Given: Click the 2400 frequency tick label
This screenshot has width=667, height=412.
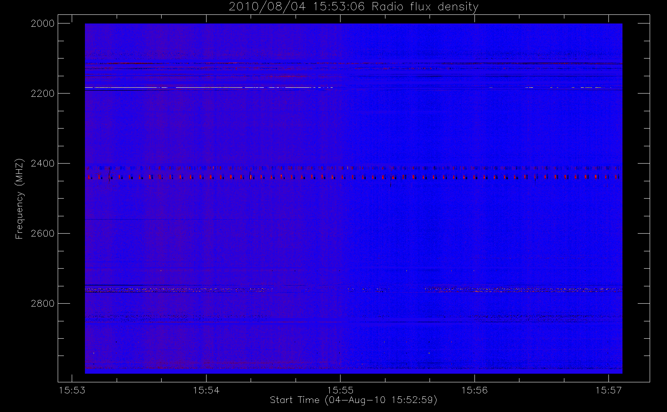Looking at the screenshot, I should click(x=43, y=164).
